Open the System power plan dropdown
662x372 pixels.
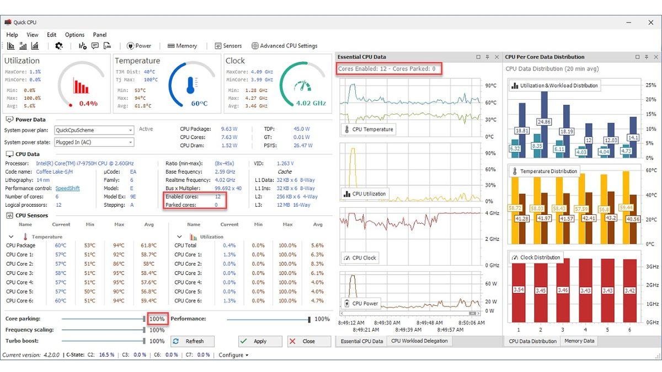click(x=130, y=130)
